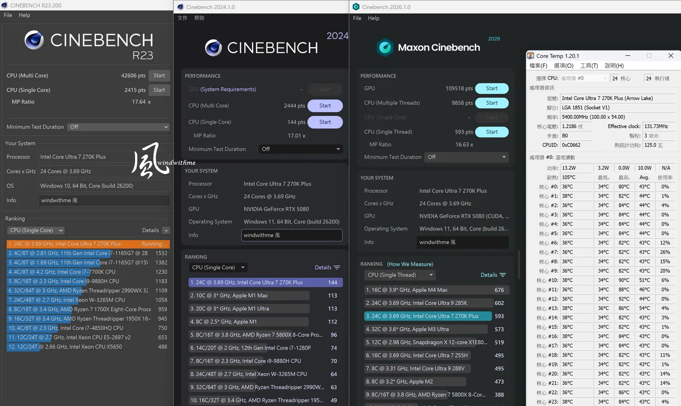681x406 pixels.
Task: Open the 檔案(F) menu in Core Temp
Action: tap(538, 66)
